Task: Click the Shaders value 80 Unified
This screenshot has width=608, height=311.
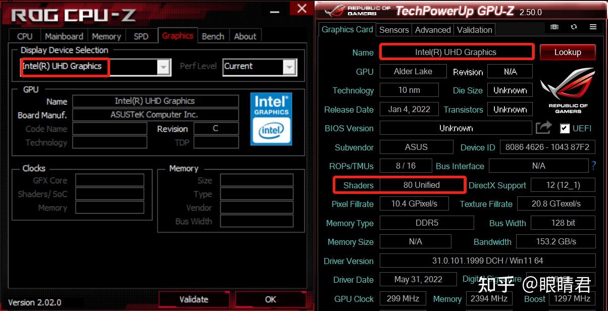Action: 422,185
